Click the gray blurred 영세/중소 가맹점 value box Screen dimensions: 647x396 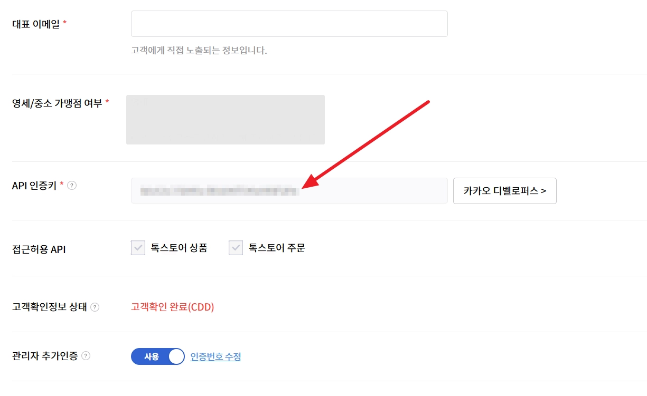(x=225, y=120)
